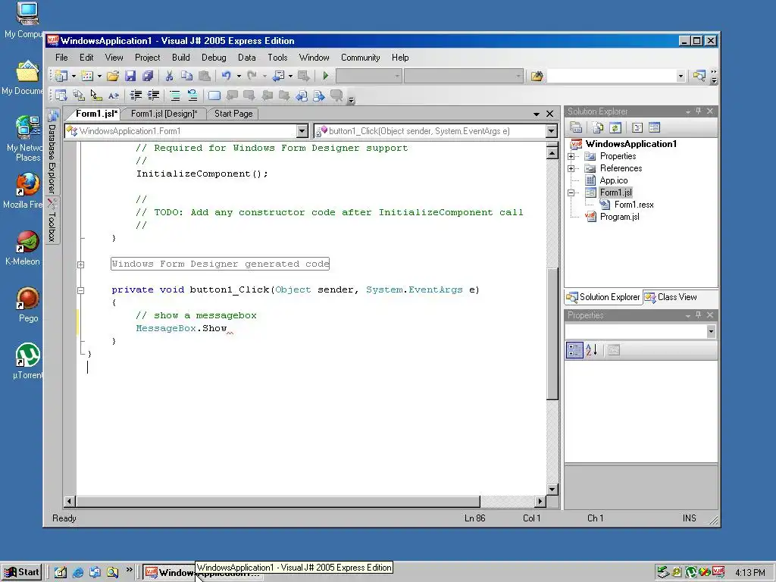Click the New Project toolbar icon
776x582 pixels.
tap(61, 76)
